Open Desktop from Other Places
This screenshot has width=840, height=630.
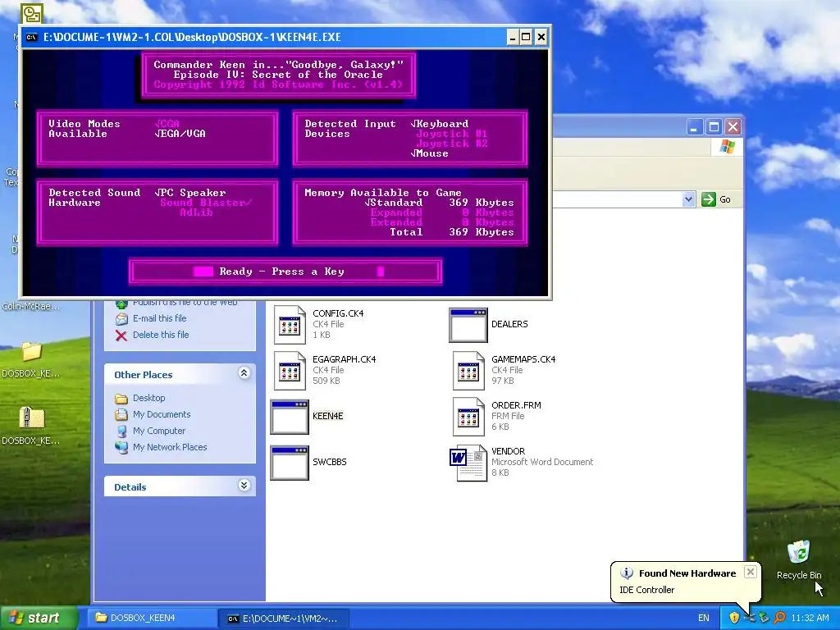149,398
